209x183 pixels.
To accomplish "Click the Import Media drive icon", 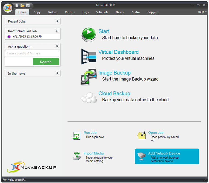I will click(x=77, y=156).
